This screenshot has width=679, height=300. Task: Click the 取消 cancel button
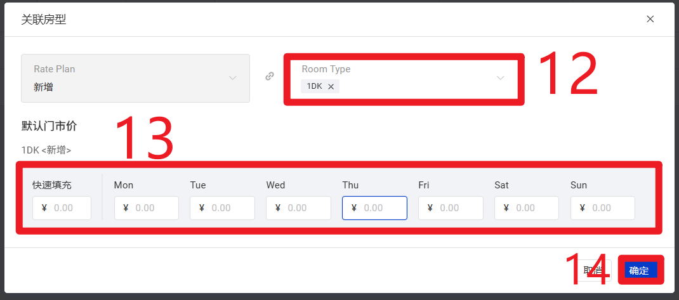coord(594,270)
